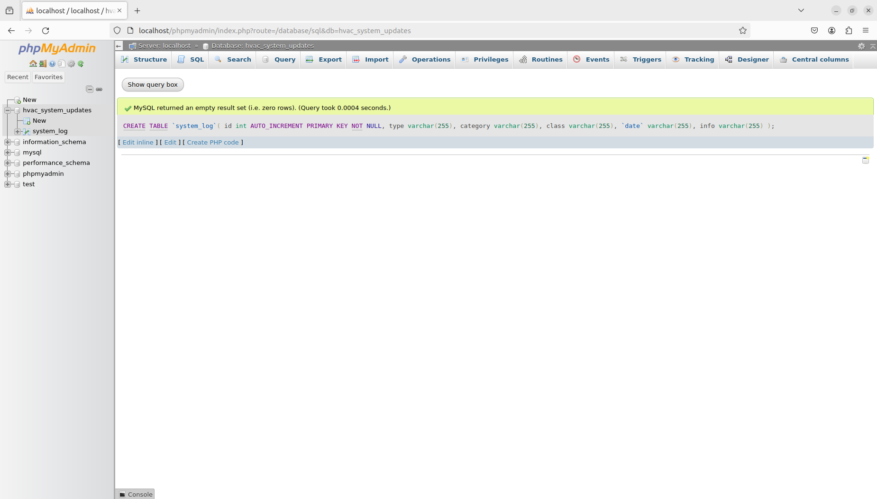Click the phpMyAdmin Home icon

click(33, 64)
